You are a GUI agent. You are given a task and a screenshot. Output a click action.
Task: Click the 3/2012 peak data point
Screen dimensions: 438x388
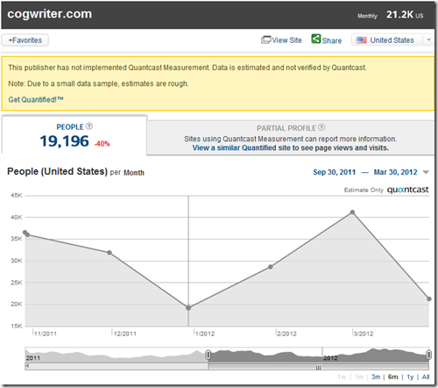tap(352, 212)
